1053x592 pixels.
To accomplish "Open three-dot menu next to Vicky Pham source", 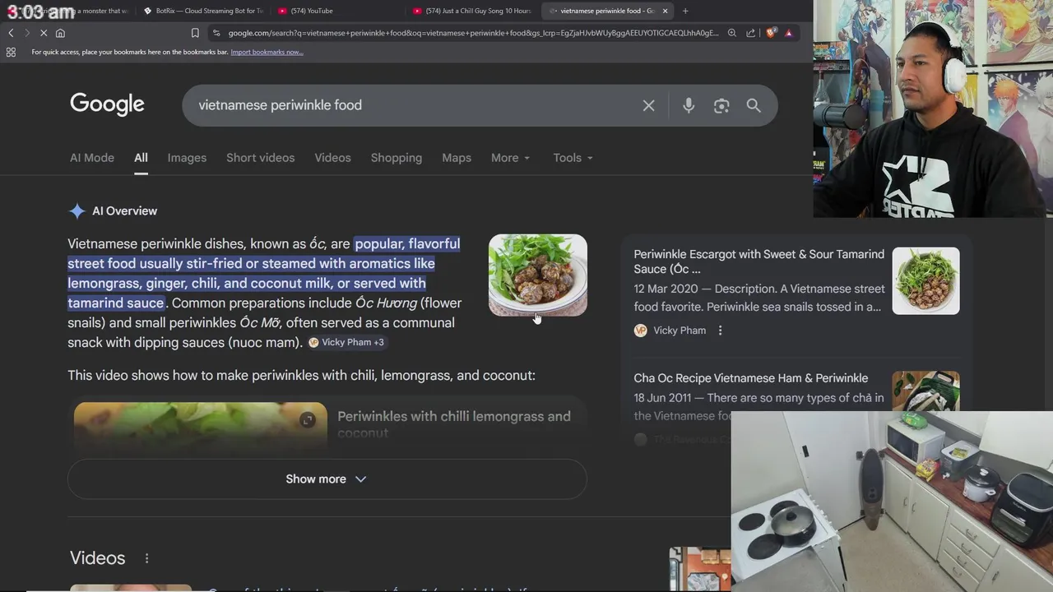I will (x=720, y=331).
